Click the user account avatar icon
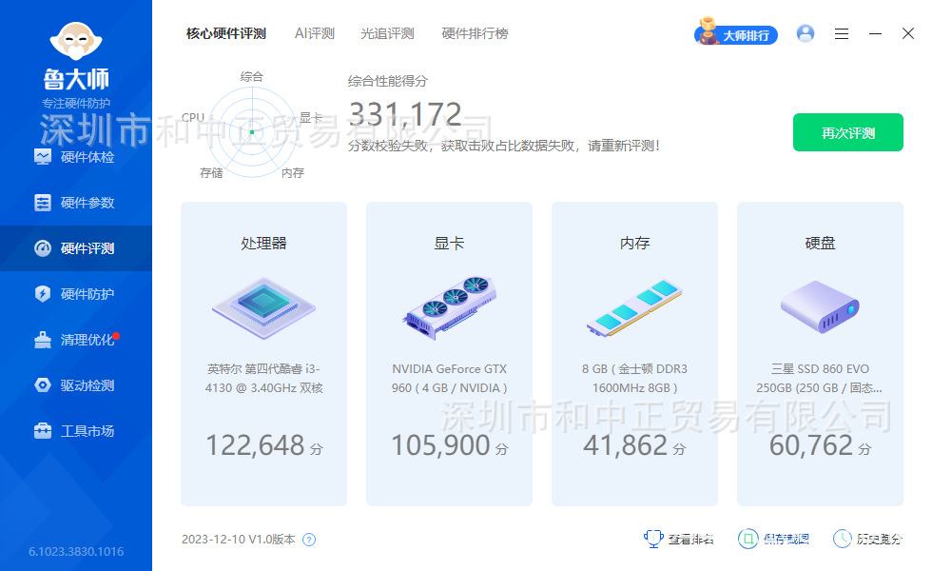The width and height of the screenshot is (932, 571). (x=806, y=33)
